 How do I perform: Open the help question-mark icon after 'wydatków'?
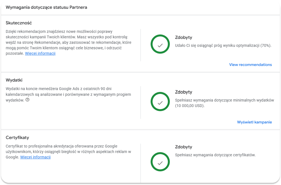click(x=27, y=100)
